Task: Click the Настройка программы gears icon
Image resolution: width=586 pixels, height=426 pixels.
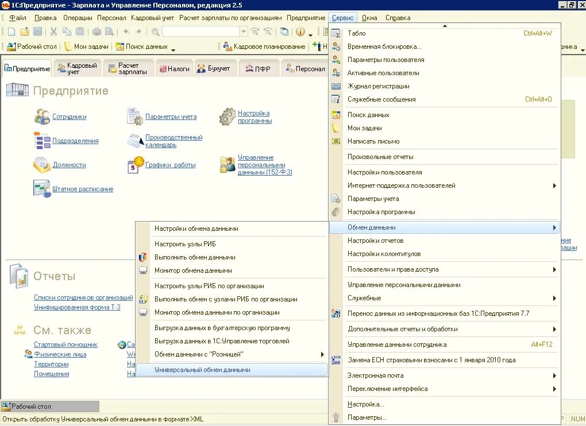Action: coord(228,117)
